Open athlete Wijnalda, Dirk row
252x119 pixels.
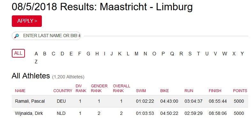point(130,113)
